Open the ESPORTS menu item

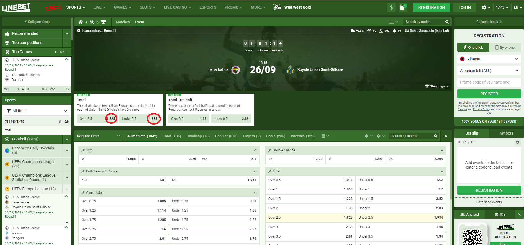pyautogui.click(x=208, y=7)
